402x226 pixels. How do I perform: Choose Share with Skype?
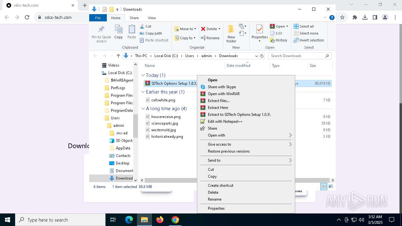point(246,87)
